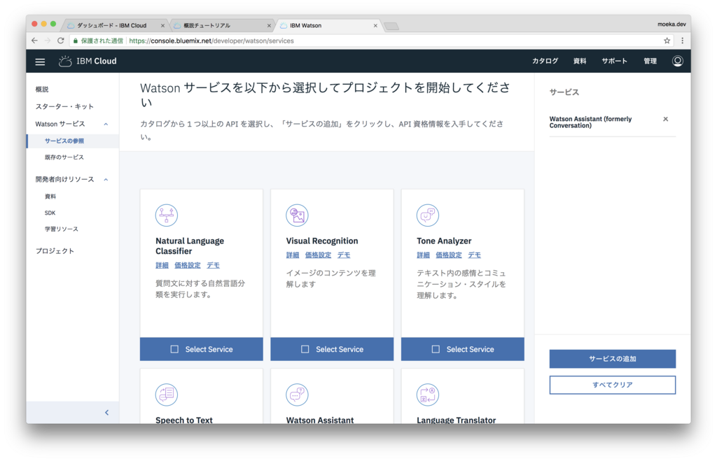Open 既存のサービス sidebar item
The image size is (717, 461).
(64, 157)
